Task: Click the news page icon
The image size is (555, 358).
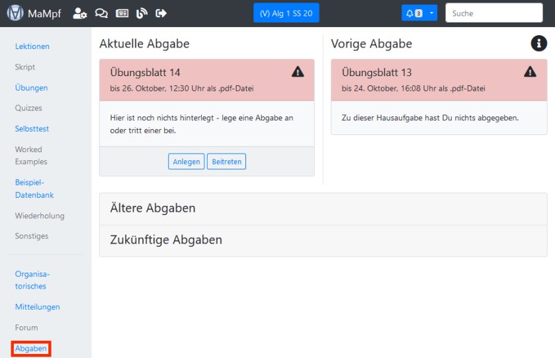Action: [122, 13]
